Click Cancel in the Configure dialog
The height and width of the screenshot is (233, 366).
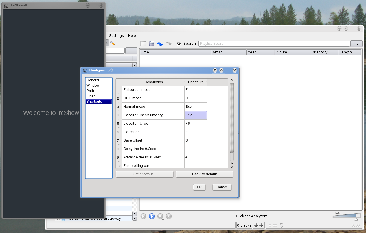click(x=222, y=187)
